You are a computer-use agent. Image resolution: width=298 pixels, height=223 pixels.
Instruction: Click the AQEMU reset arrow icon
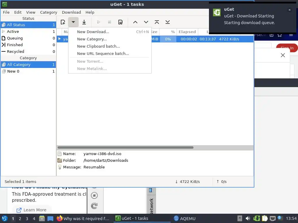click(x=94, y=206)
